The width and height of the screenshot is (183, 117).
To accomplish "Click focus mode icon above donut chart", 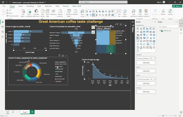I will tap(63, 56).
